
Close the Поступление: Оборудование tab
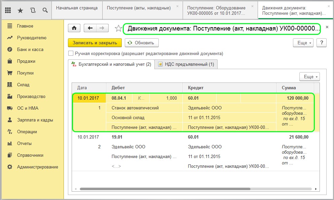click(x=252, y=6)
